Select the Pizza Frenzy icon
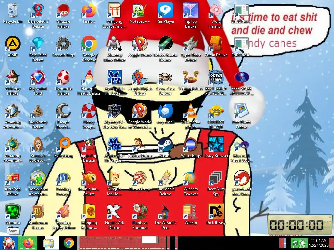This screenshot has height=250, width=334. click(140, 181)
